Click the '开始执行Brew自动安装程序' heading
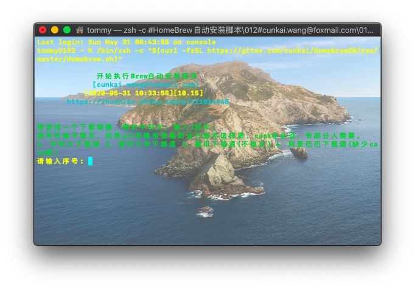The height and width of the screenshot is (290, 415). click(147, 76)
